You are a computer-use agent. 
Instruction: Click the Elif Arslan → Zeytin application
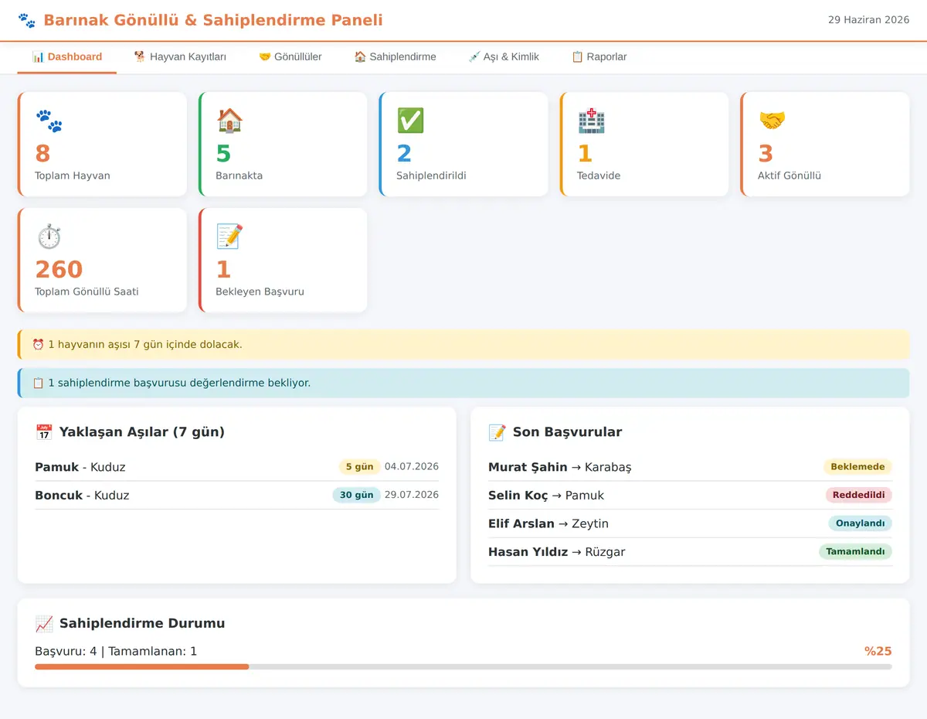pos(691,523)
